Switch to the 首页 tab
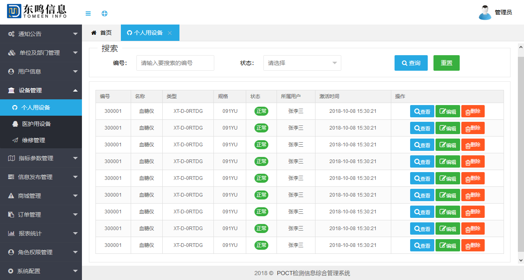Viewport: 524px width, 280px height. (101, 33)
